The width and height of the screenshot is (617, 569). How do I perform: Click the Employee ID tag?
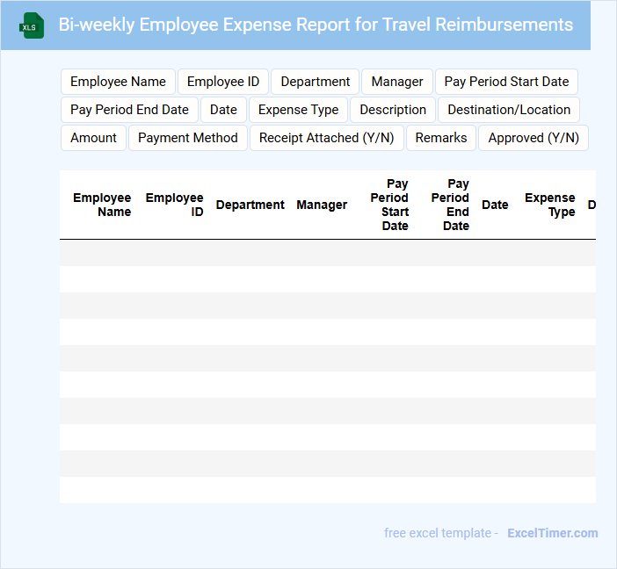click(x=223, y=82)
